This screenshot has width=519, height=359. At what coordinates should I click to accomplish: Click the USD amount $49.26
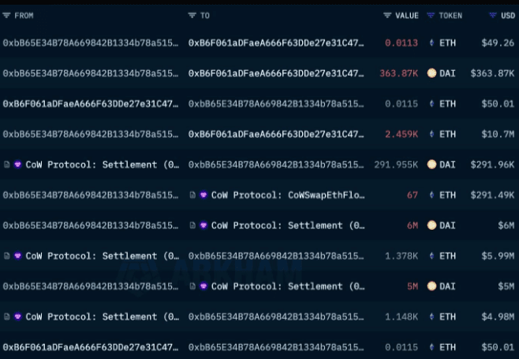(x=498, y=43)
